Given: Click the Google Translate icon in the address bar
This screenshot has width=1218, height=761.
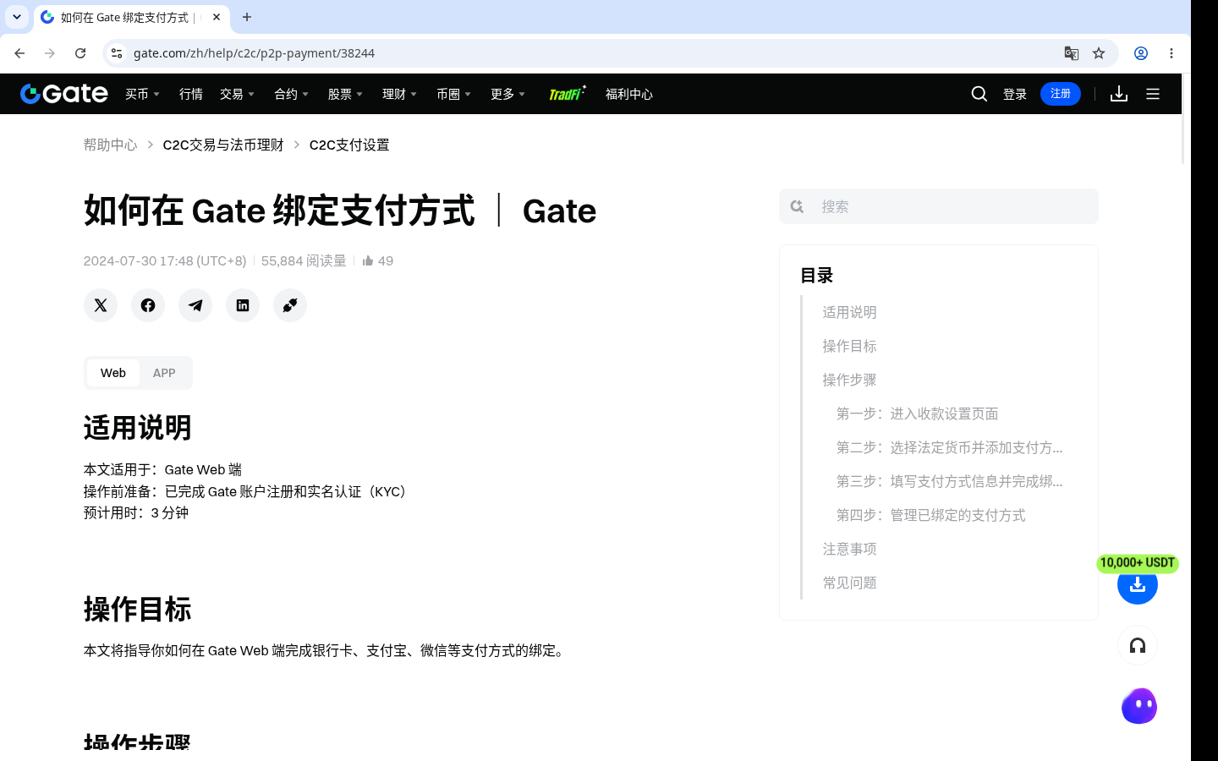Looking at the screenshot, I should pyautogui.click(x=1072, y=53).
